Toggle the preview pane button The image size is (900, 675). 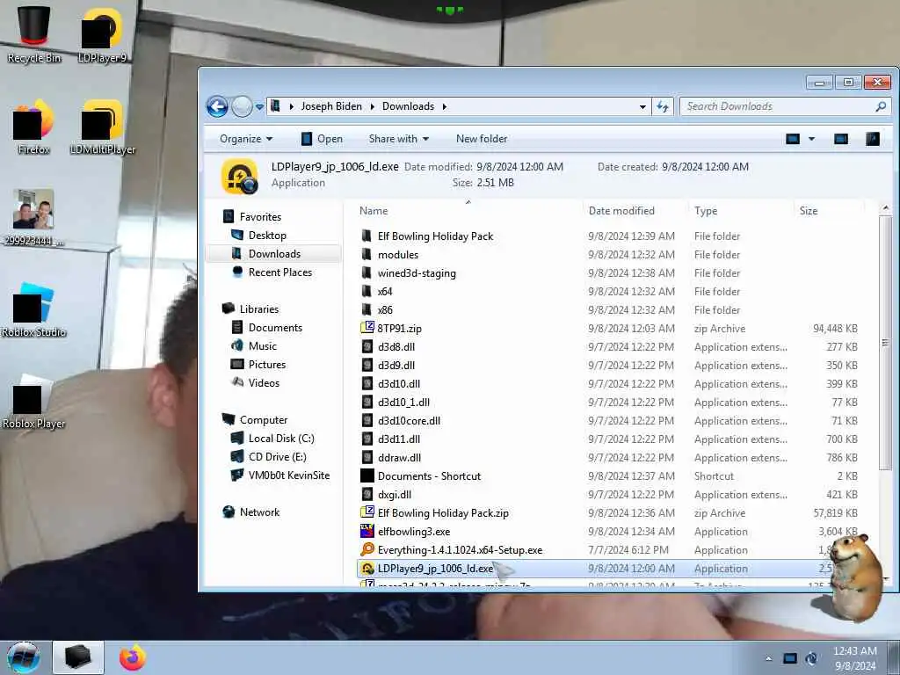pos(841,139)
